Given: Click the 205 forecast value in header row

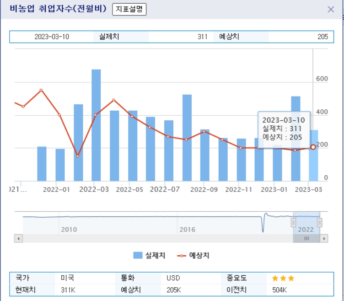Looking at the screenshot, I should tap(322, 37).
